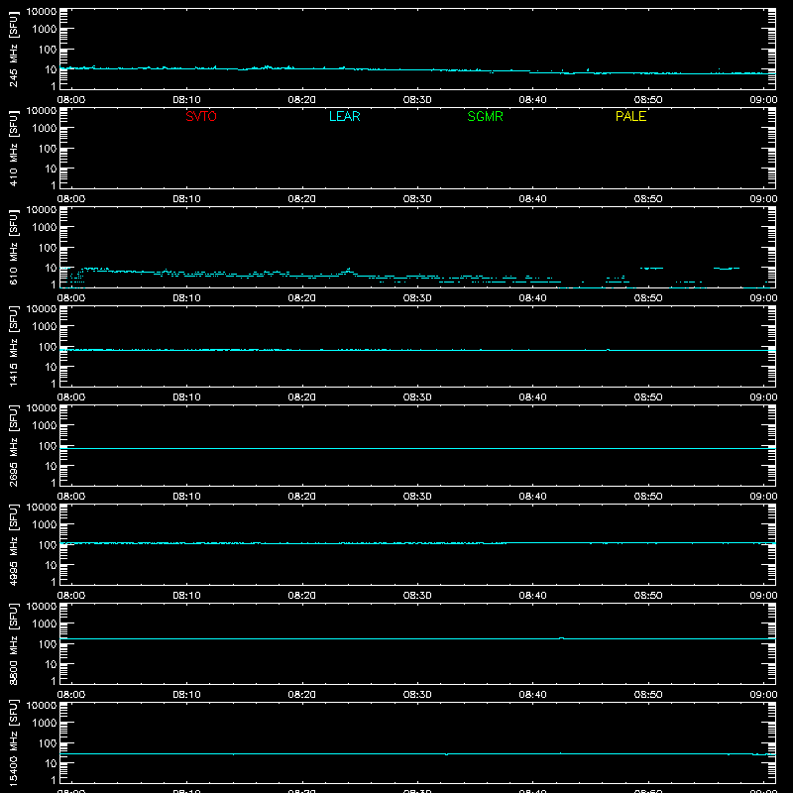Click the flat 2695 MHz trace line
The width and height of the screenshot is (793, 793).
coord(417,448)
